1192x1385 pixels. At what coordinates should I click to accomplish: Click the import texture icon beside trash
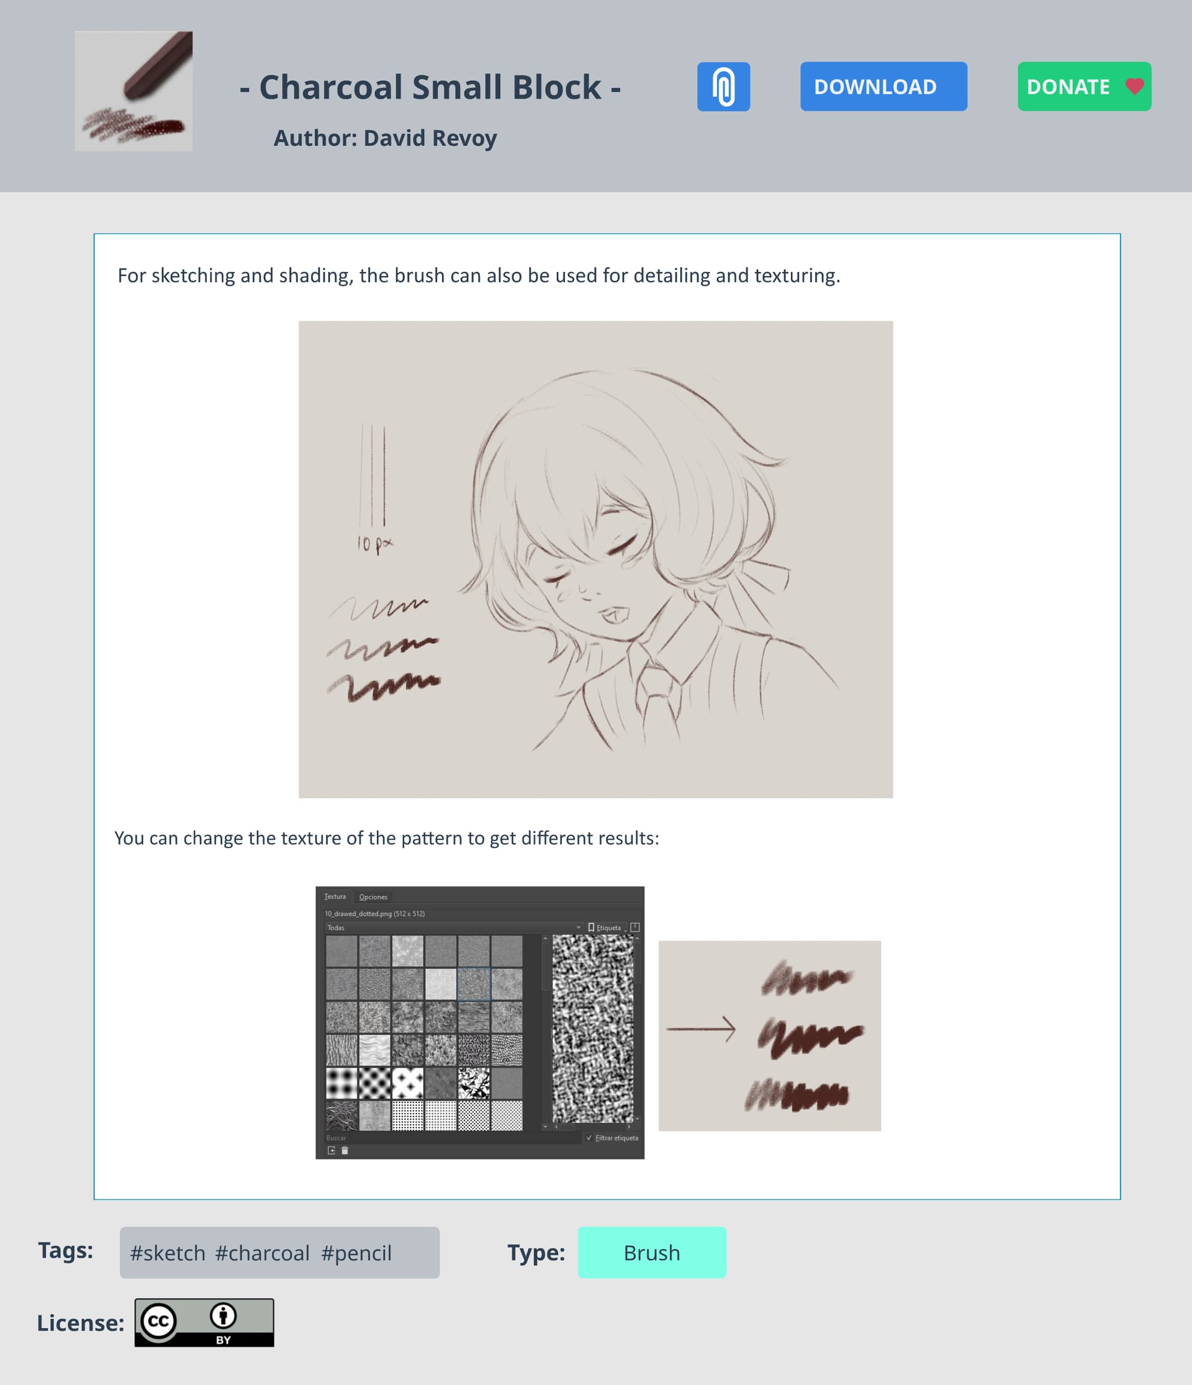click(x=332, y=1150)
